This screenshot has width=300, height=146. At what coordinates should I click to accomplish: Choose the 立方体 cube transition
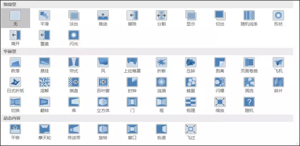[x=103, y=105]
